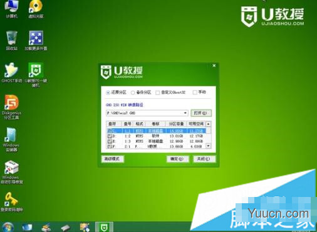The image size is (317, 232).
Task: Click the format (格式) column header
Action: pos(139,124)
